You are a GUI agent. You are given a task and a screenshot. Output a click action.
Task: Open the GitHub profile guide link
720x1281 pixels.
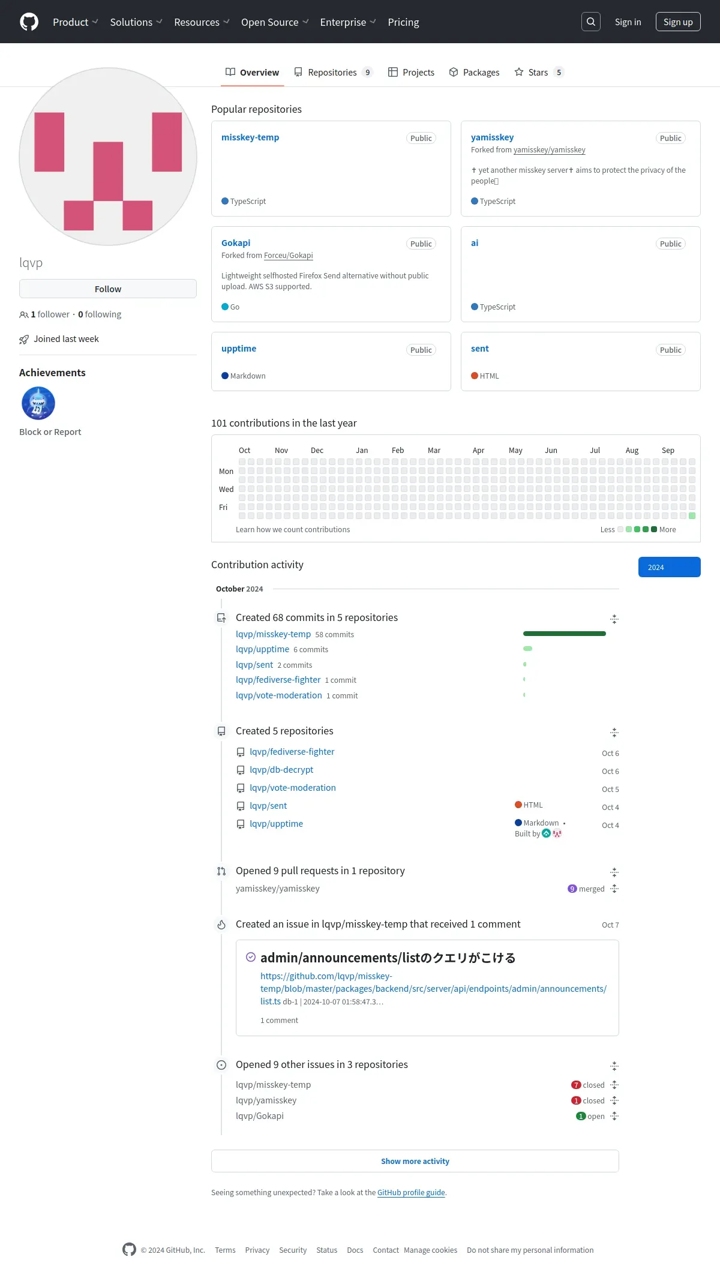point(411,1192)
